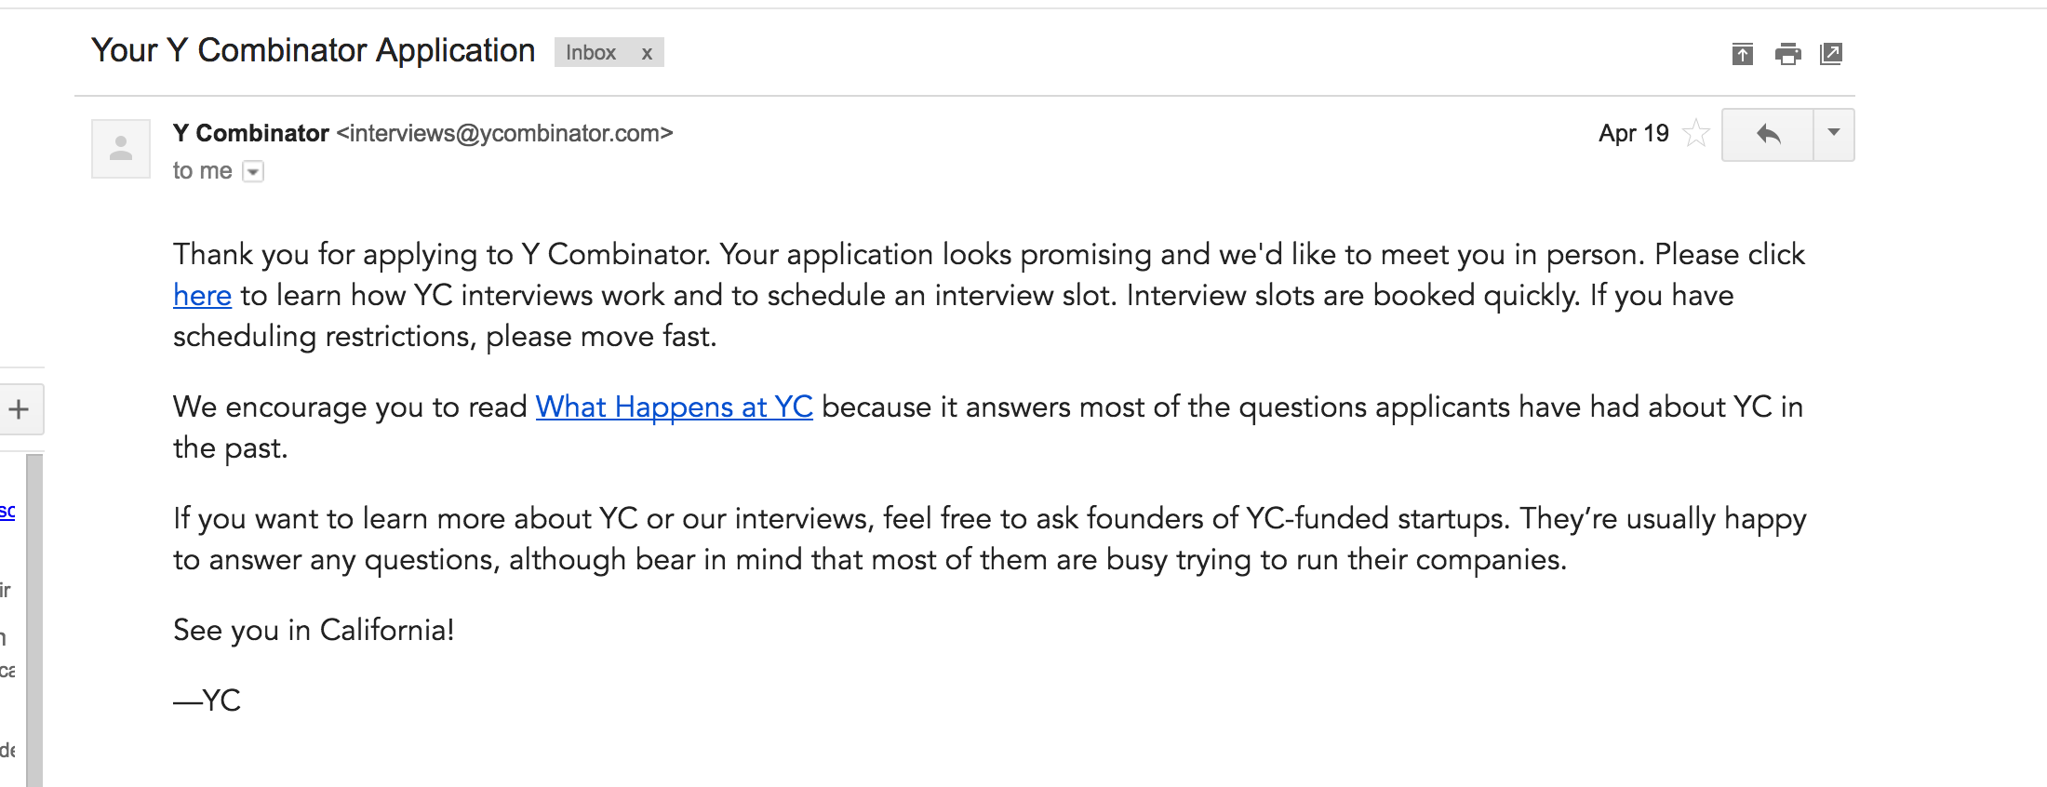Click the interviews@ycombinator.com sender address
The height and width of the screenshot is (787, 2047).
[505, 133]
